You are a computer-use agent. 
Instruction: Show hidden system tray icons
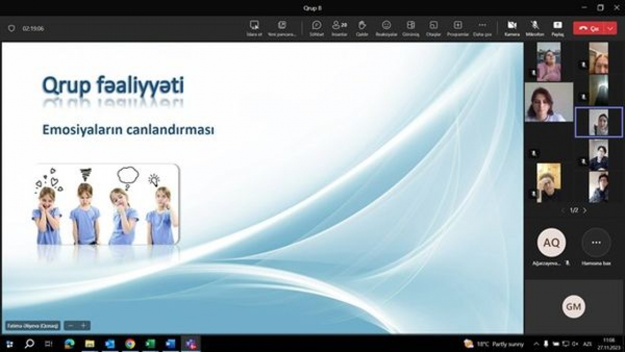[x=536, y=344]
